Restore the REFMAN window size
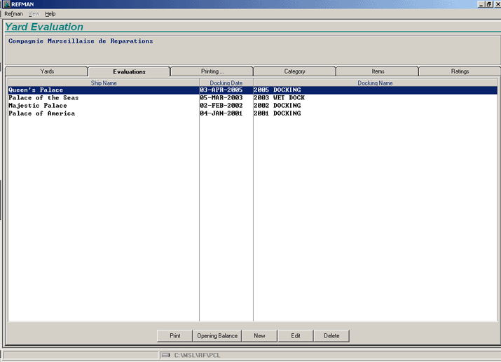The image size is (501, 362). 488,4
